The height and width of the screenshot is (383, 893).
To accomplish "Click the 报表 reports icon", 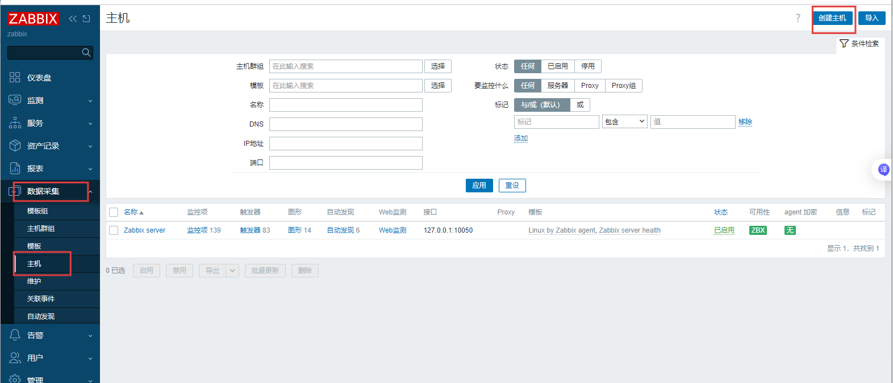I will (15, 168).
